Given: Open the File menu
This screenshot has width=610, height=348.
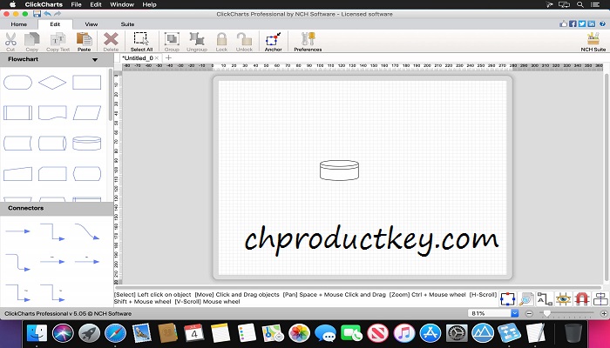Looking at the screenshot, I should pos(76,4).
